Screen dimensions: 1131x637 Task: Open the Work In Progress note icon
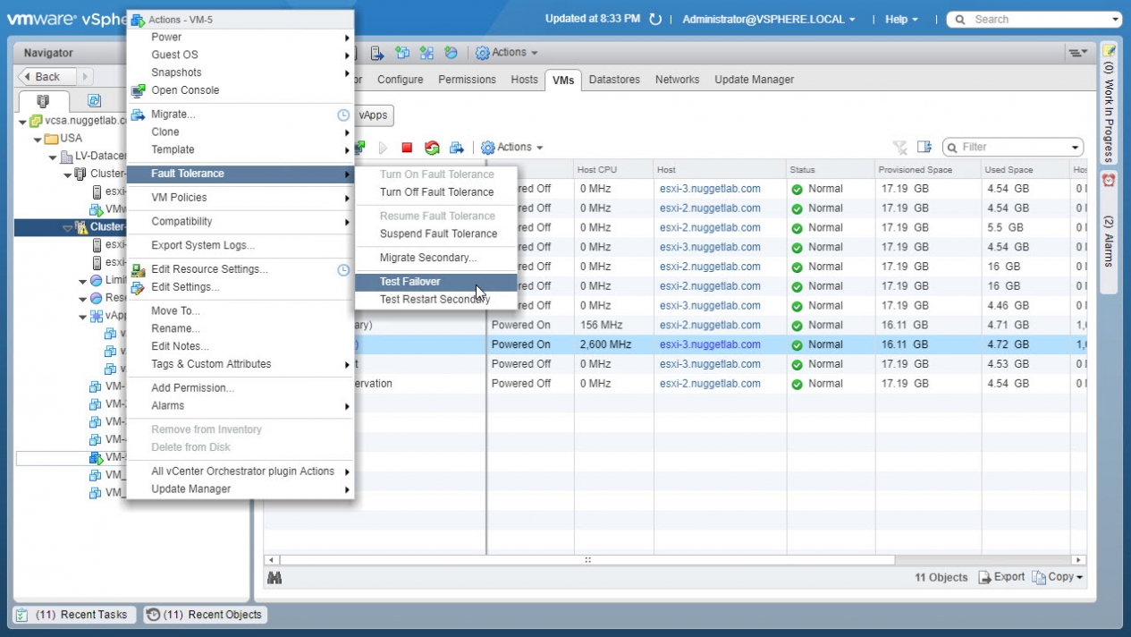coord(1109,50)
